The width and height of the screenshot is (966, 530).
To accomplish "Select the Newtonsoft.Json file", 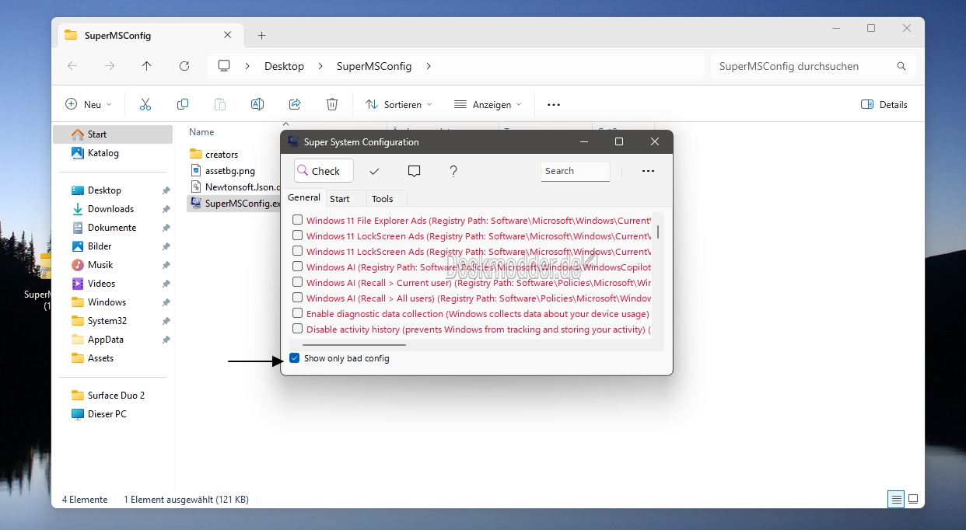I will [x=234, y=187].
